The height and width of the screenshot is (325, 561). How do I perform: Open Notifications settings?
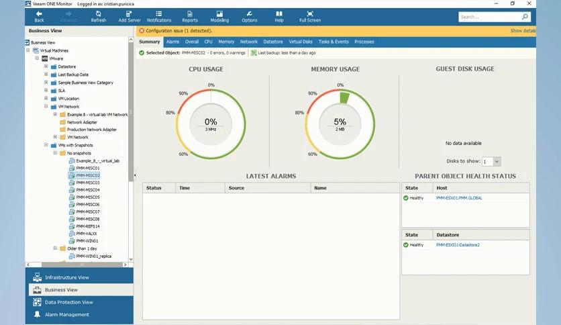click(159, 17)
